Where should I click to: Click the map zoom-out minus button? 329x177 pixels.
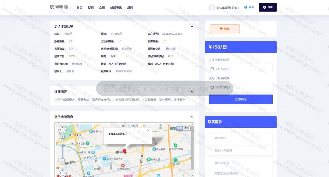[63, 160]
